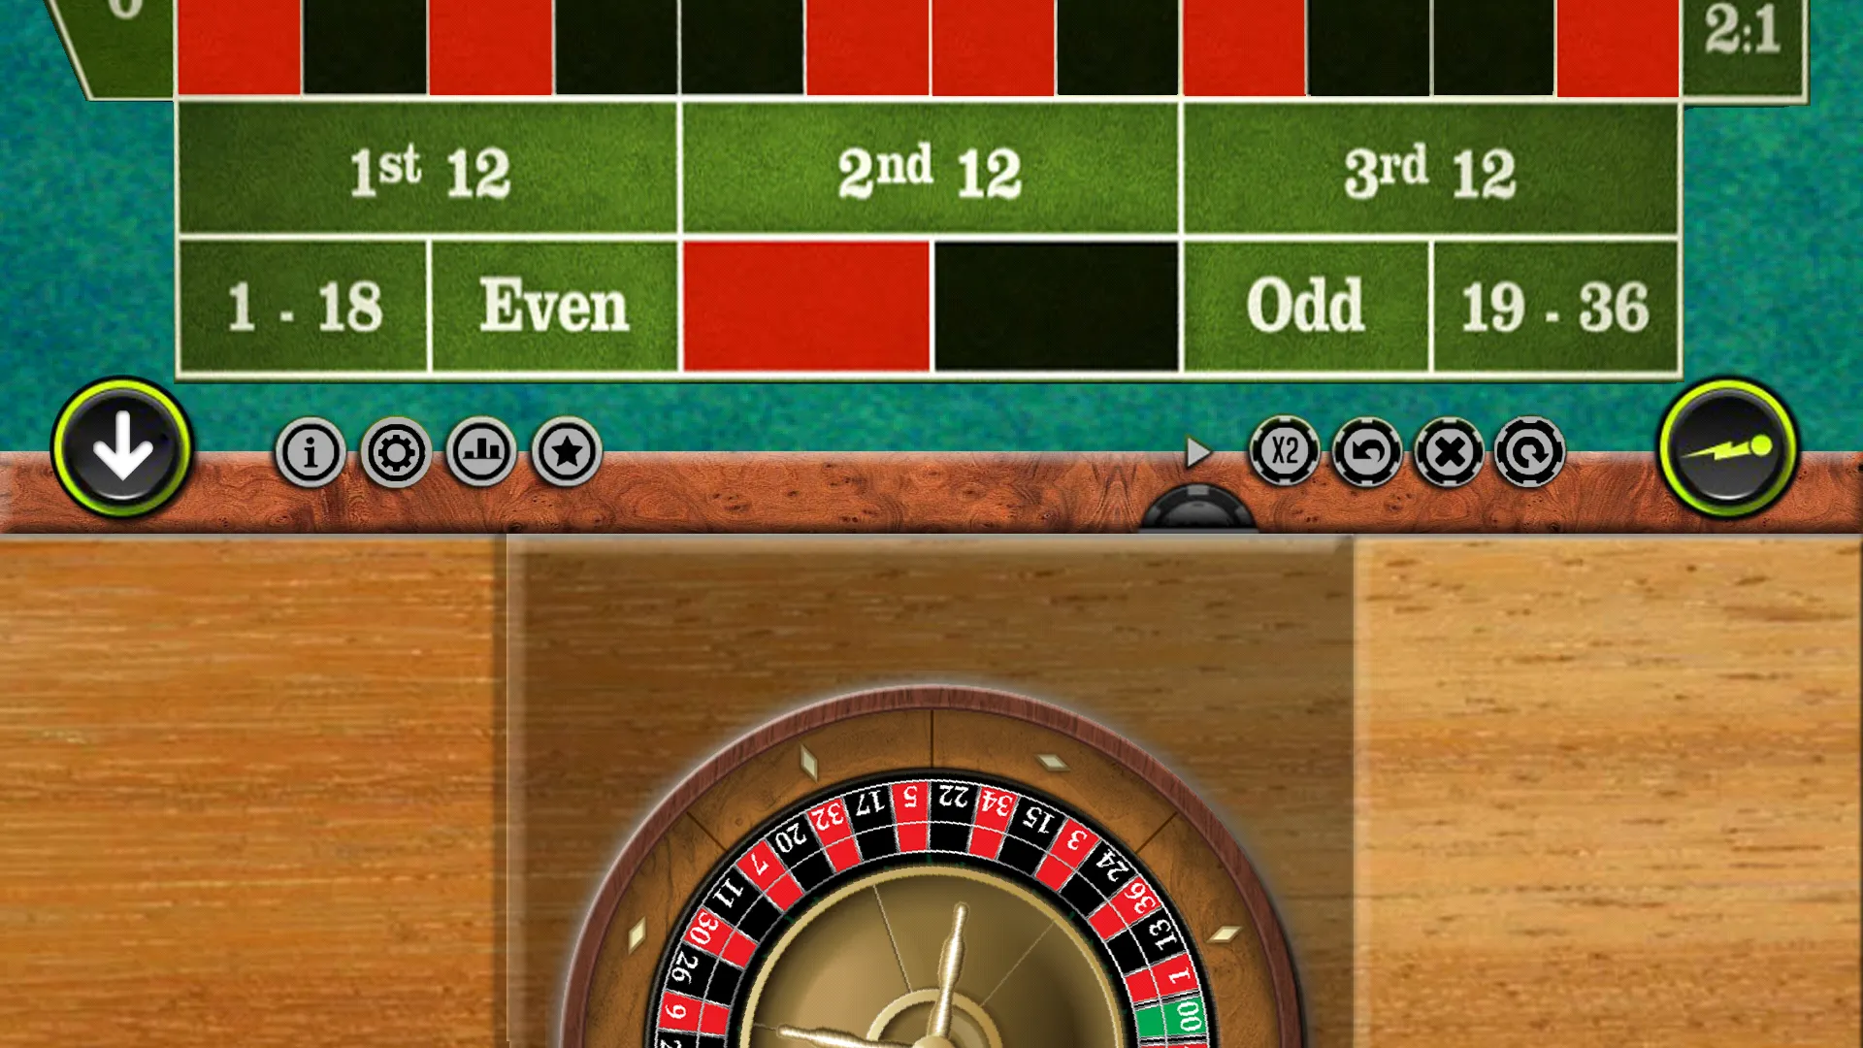
Task: Click the info button
Action: [310, 451]
